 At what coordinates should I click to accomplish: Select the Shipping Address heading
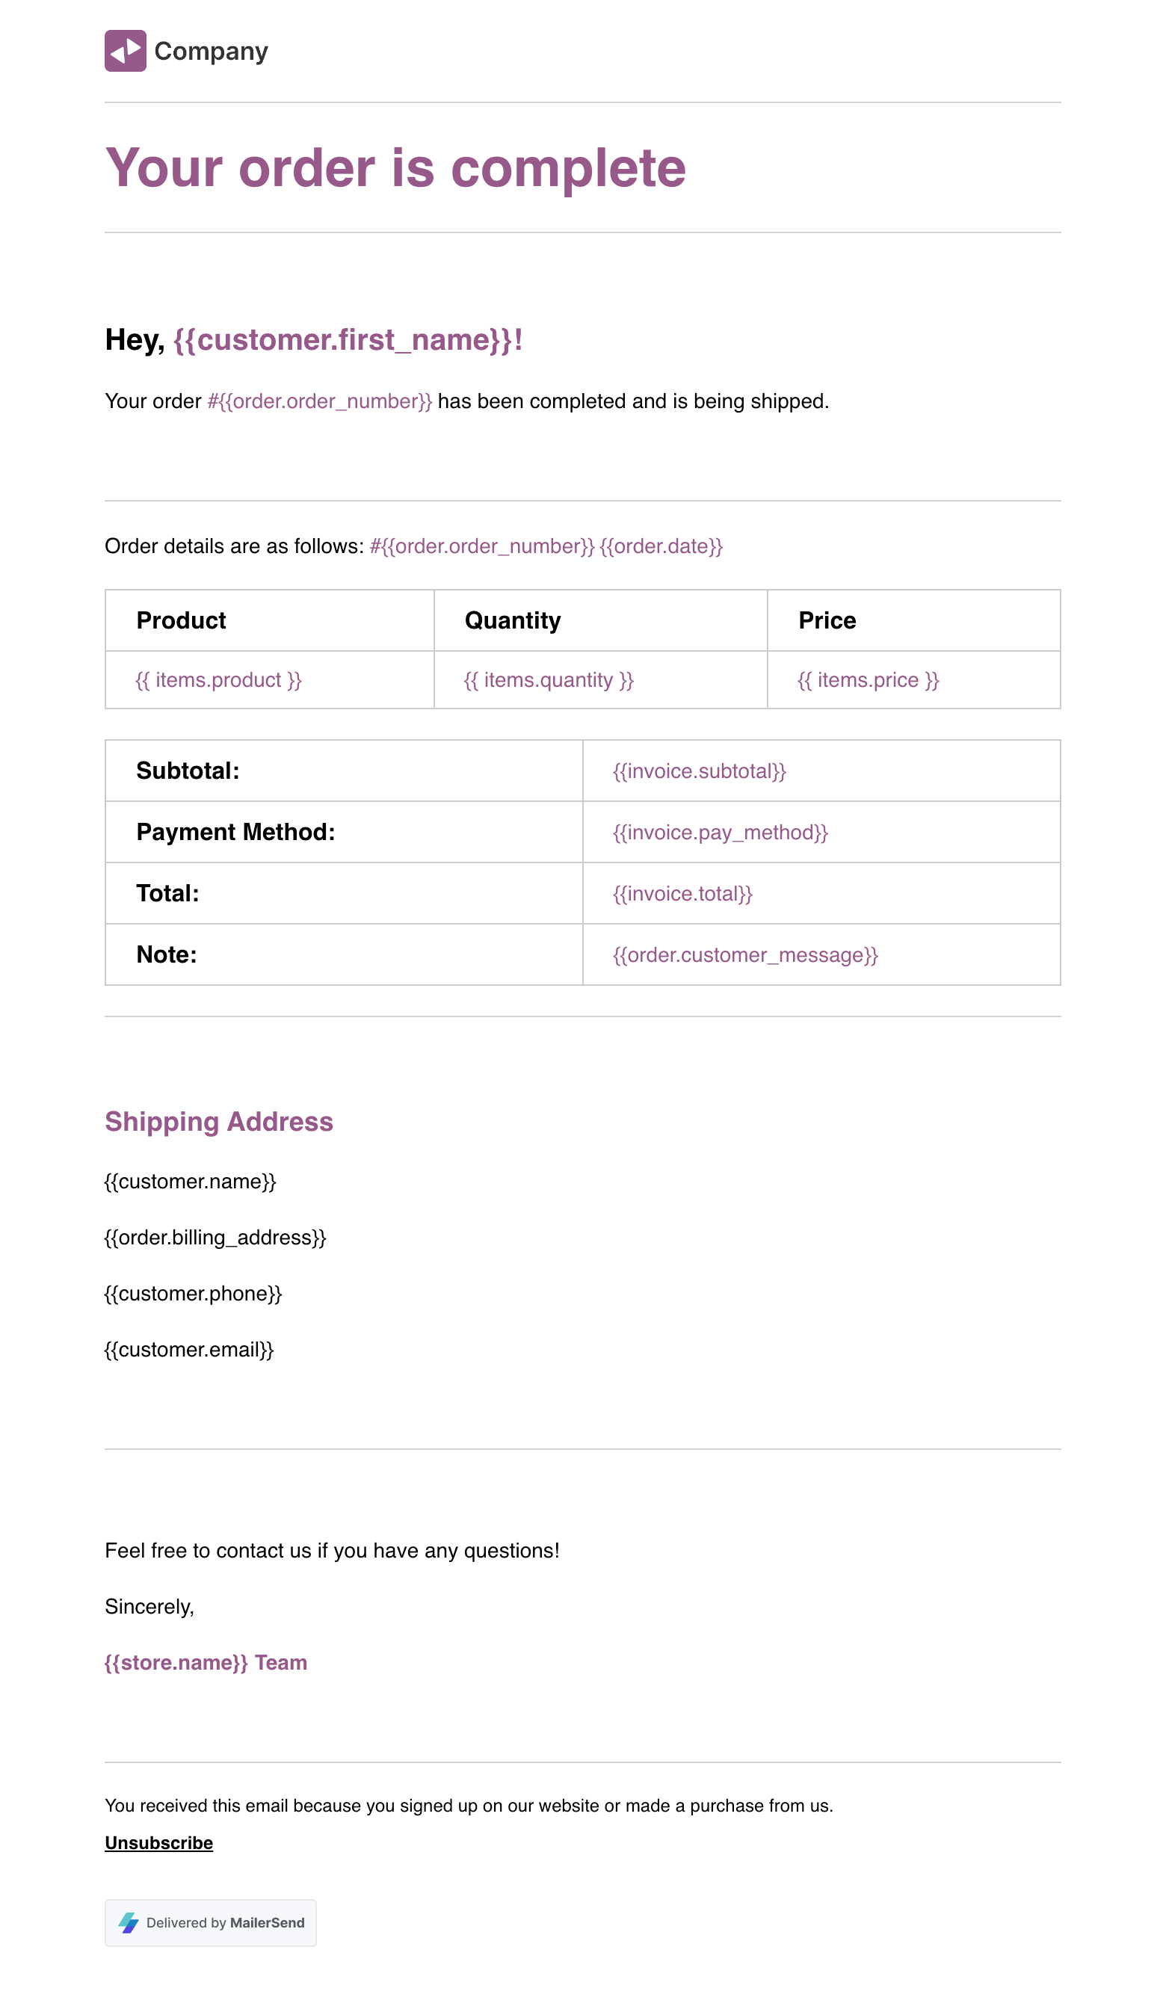[x=219, y=1121]
